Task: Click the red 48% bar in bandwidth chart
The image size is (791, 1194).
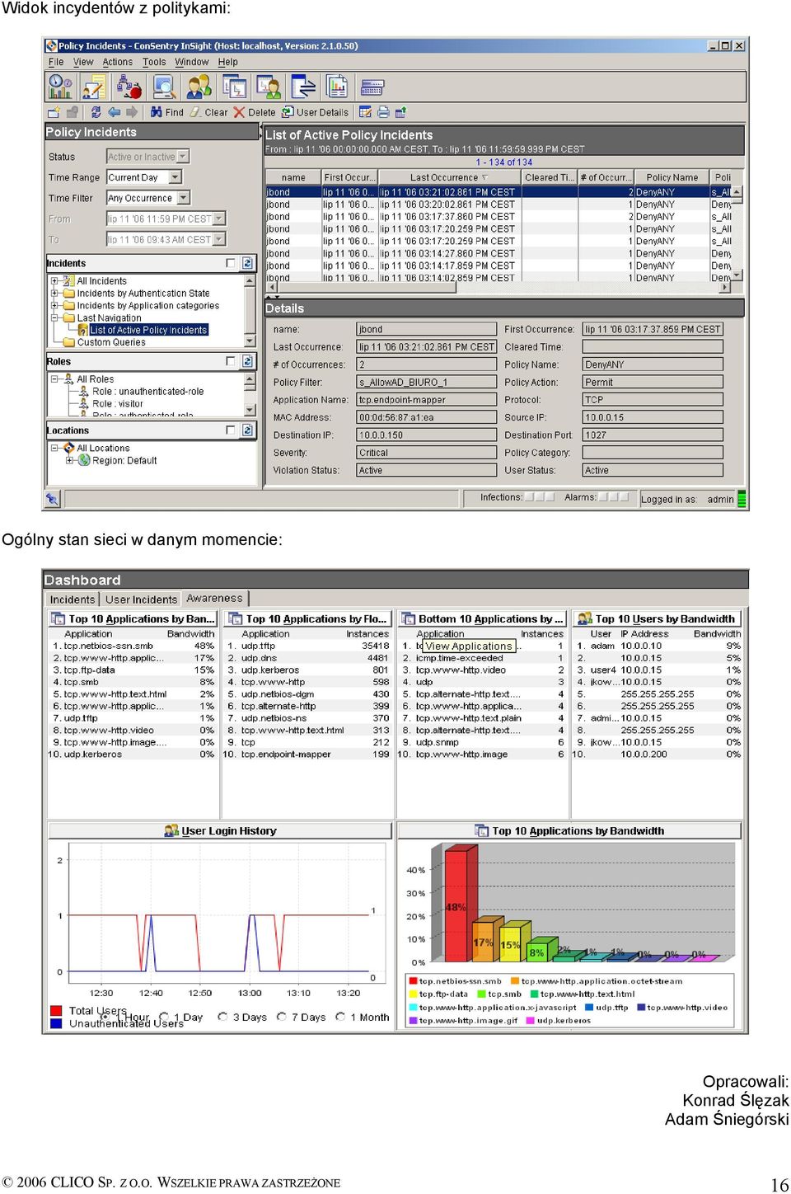Action: coord(457,905)
